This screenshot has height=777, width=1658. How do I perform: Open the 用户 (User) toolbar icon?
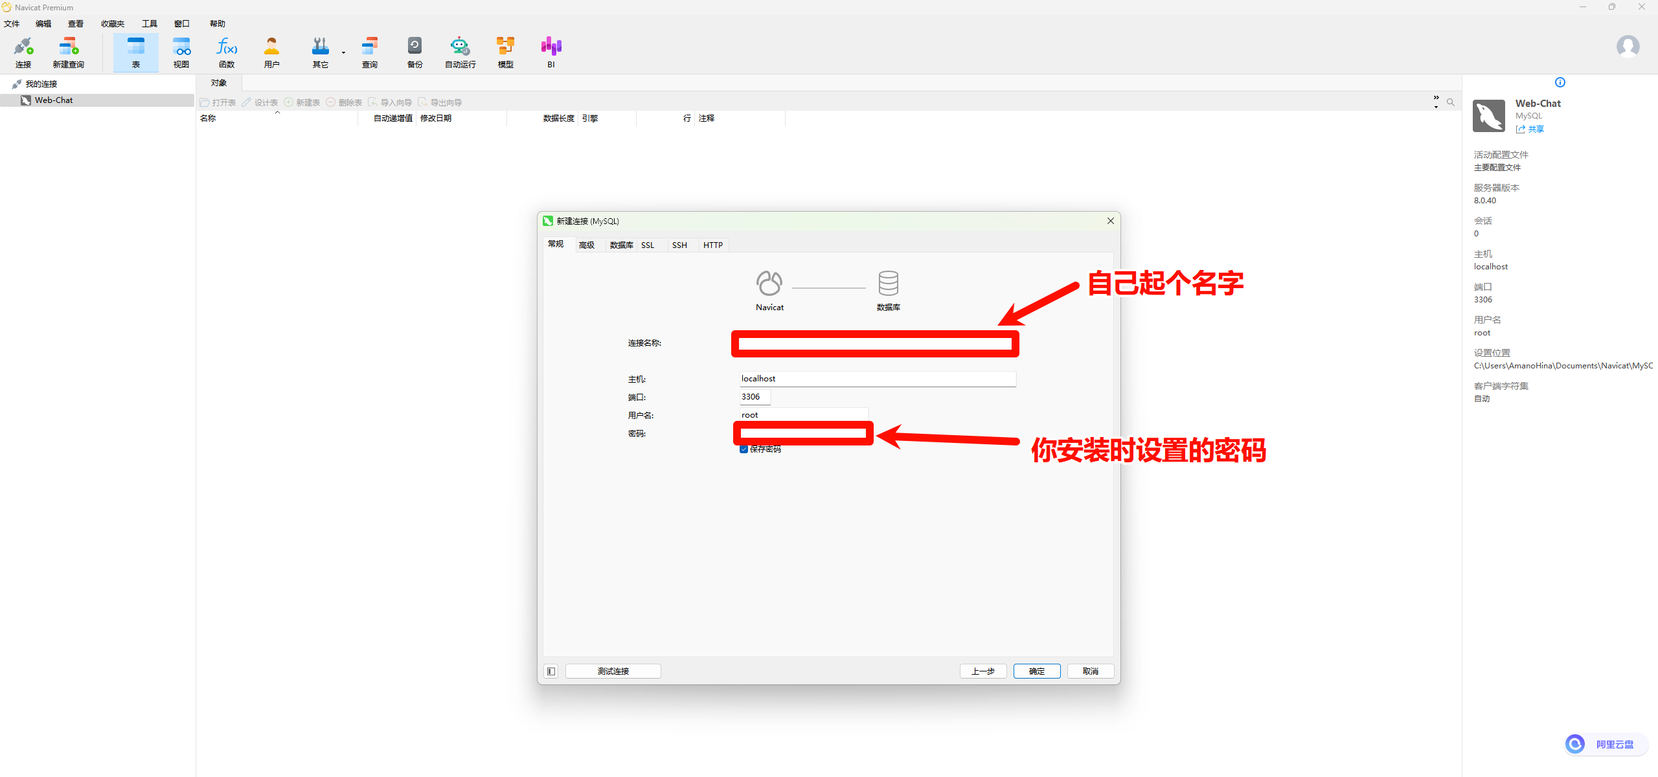coord(272,52)
